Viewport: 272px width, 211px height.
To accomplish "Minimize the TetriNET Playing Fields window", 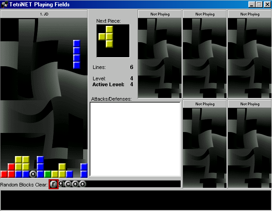I will point(252,5).
